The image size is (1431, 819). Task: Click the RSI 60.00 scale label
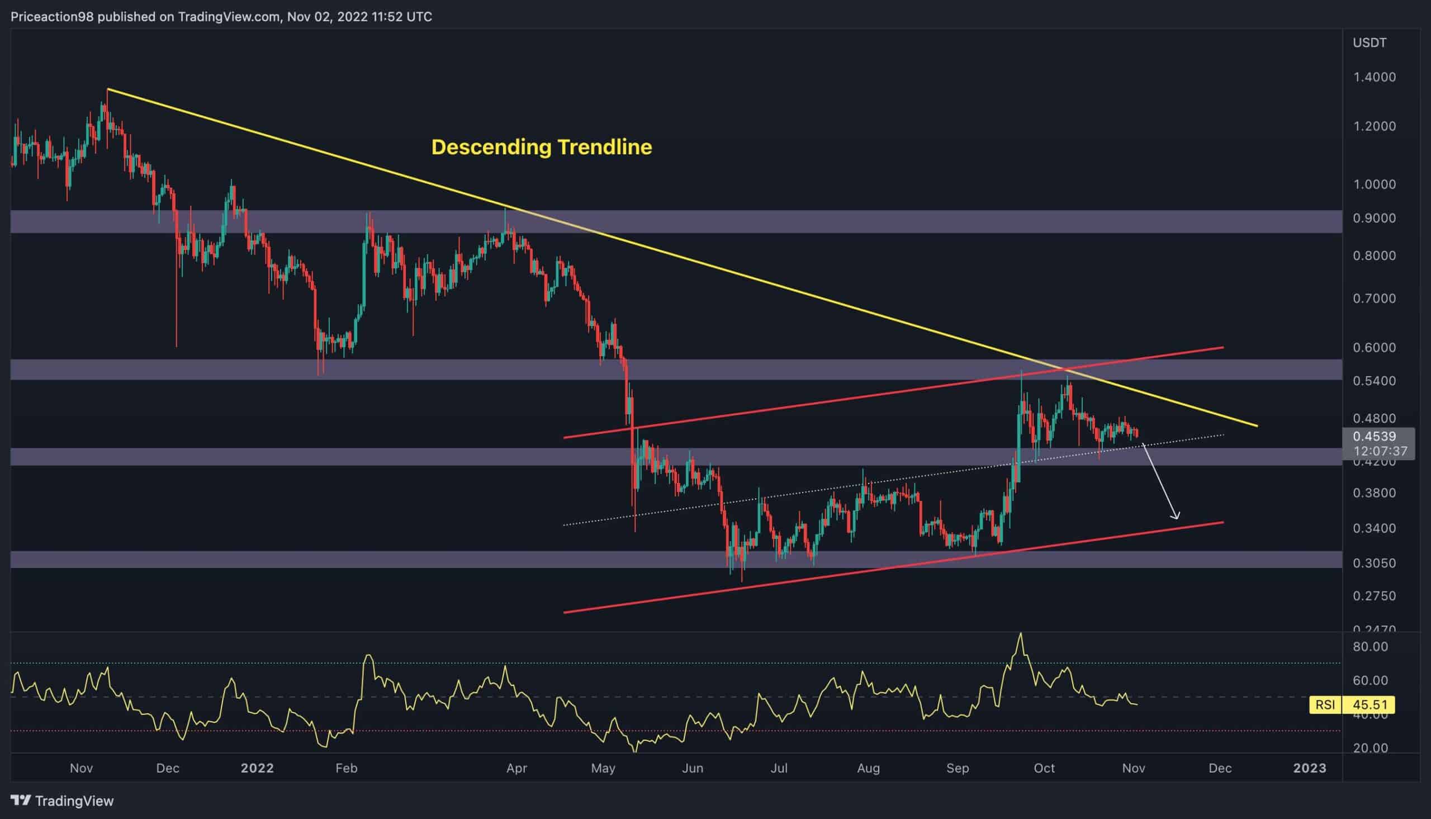point(1370,680)
